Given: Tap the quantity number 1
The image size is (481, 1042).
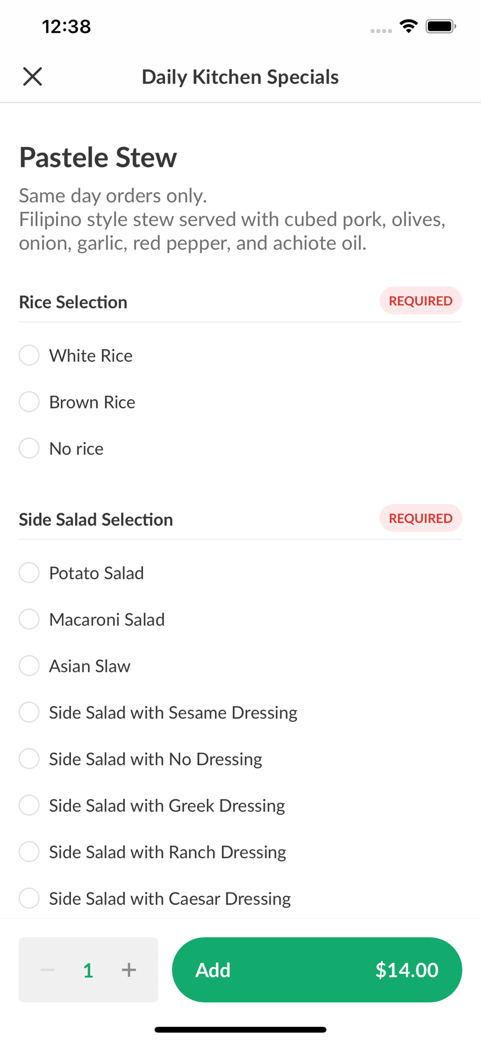Looking at the screenshot, I should coord(88,970).
